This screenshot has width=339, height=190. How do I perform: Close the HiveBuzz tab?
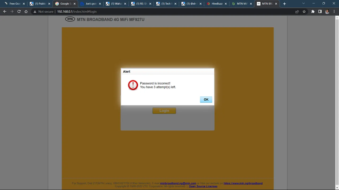[226, 4]
